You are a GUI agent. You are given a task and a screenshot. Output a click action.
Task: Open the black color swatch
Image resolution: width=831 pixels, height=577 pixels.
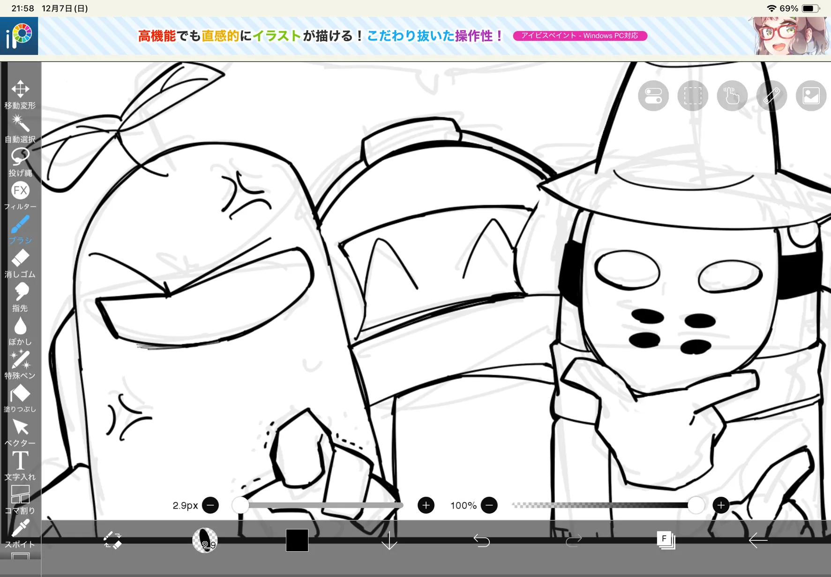pyautogui.click(x=297, y=540)
